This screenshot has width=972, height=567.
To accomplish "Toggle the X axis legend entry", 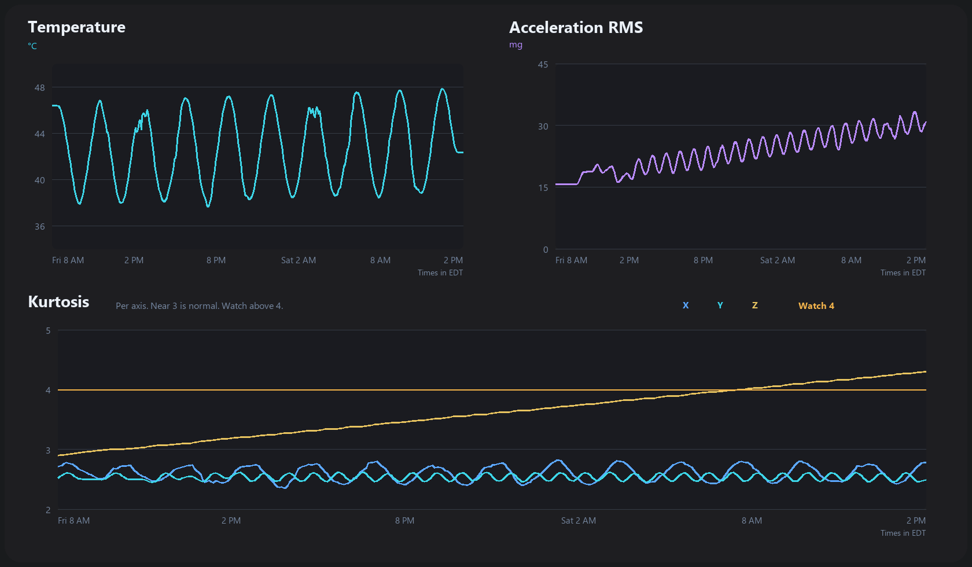I will [x=686, y=305].
